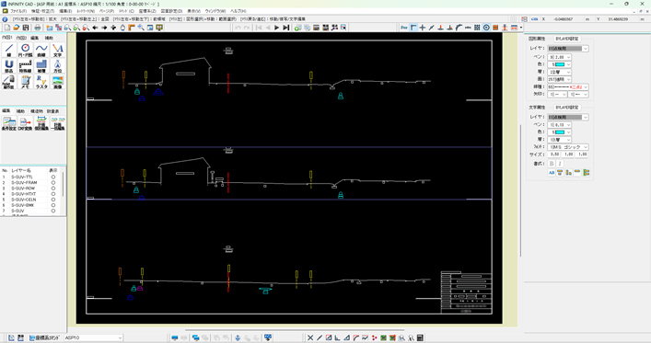Switch to the 計量表 tab
The image size is (651, 343).
pyautogui.click(x=52, y=111)
